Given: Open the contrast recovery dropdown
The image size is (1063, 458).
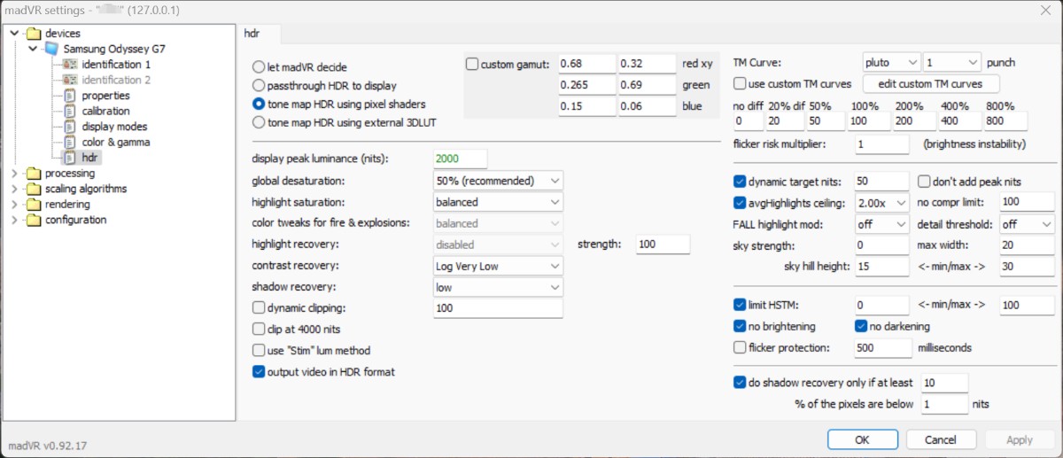Looking at the screenshot, I should (499, 266).
